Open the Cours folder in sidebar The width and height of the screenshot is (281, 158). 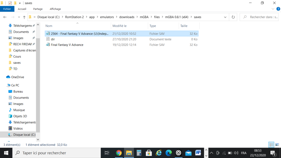pyautogui.click(x=17, y=57)
